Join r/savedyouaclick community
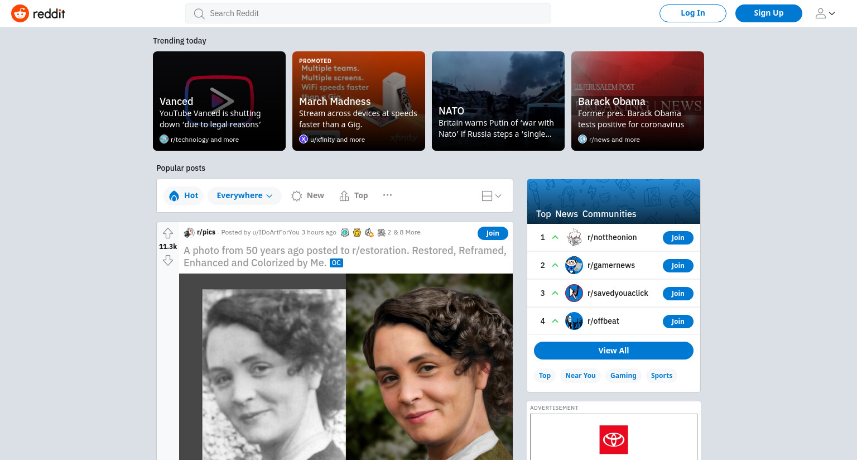The image size is (857, 460). pos(678,294)
